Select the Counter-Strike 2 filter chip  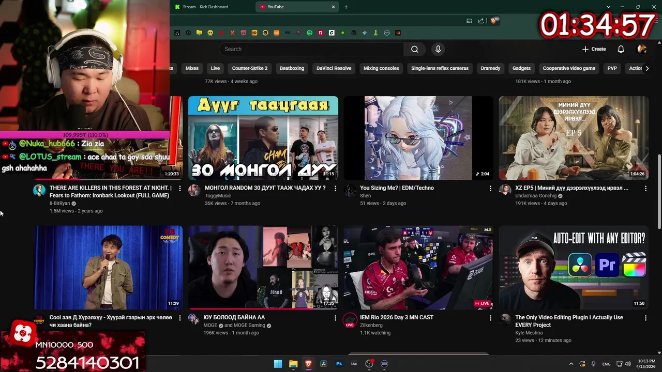point(250,68)
